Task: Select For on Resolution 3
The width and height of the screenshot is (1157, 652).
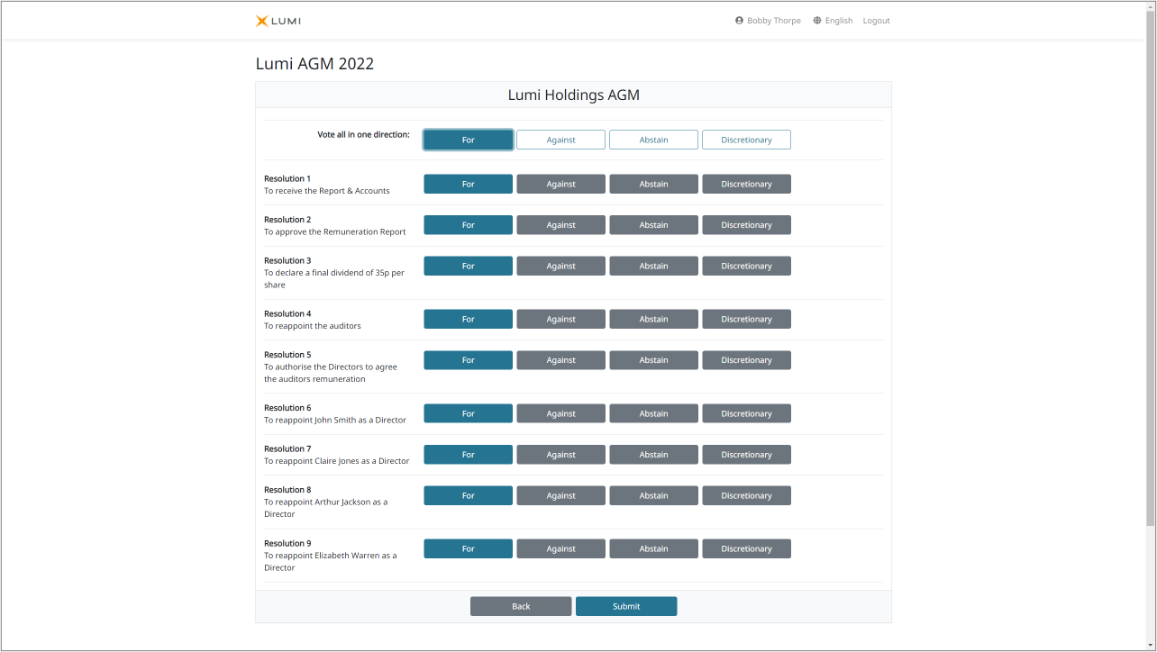Action: pyautogui.click(x=469, y=266)
